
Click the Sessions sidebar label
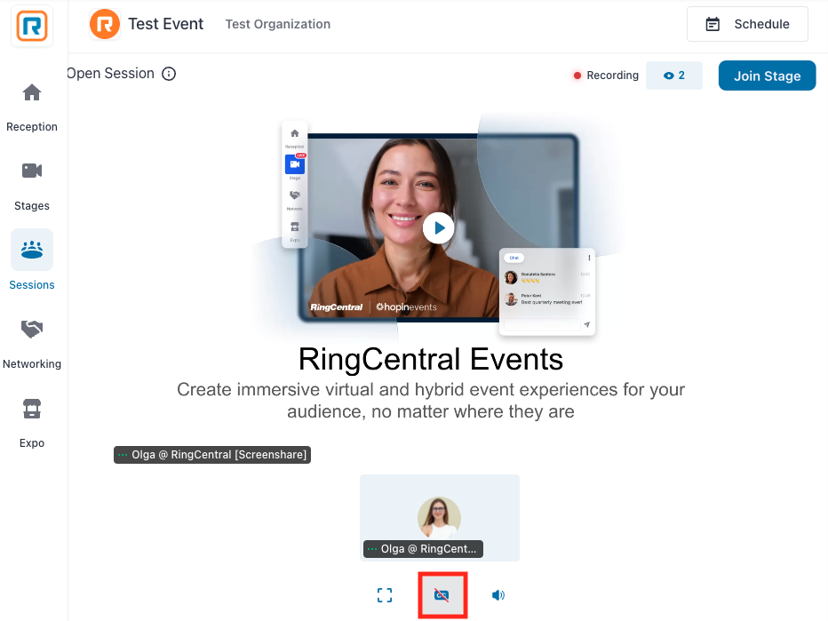32,285
